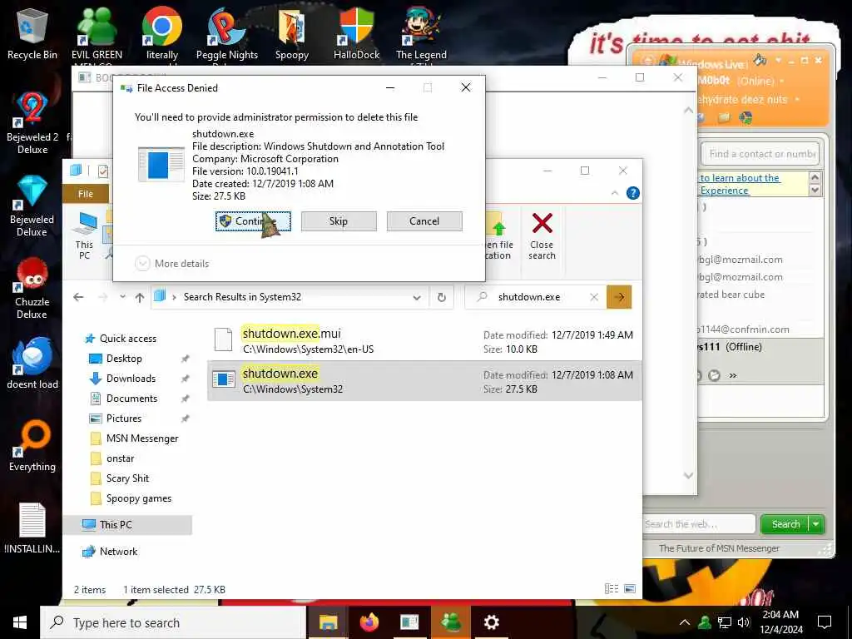Viewport: 852px width, 639px height.
Task: Refresh the Search Results in System32 view
Action: tap(442, 297)
